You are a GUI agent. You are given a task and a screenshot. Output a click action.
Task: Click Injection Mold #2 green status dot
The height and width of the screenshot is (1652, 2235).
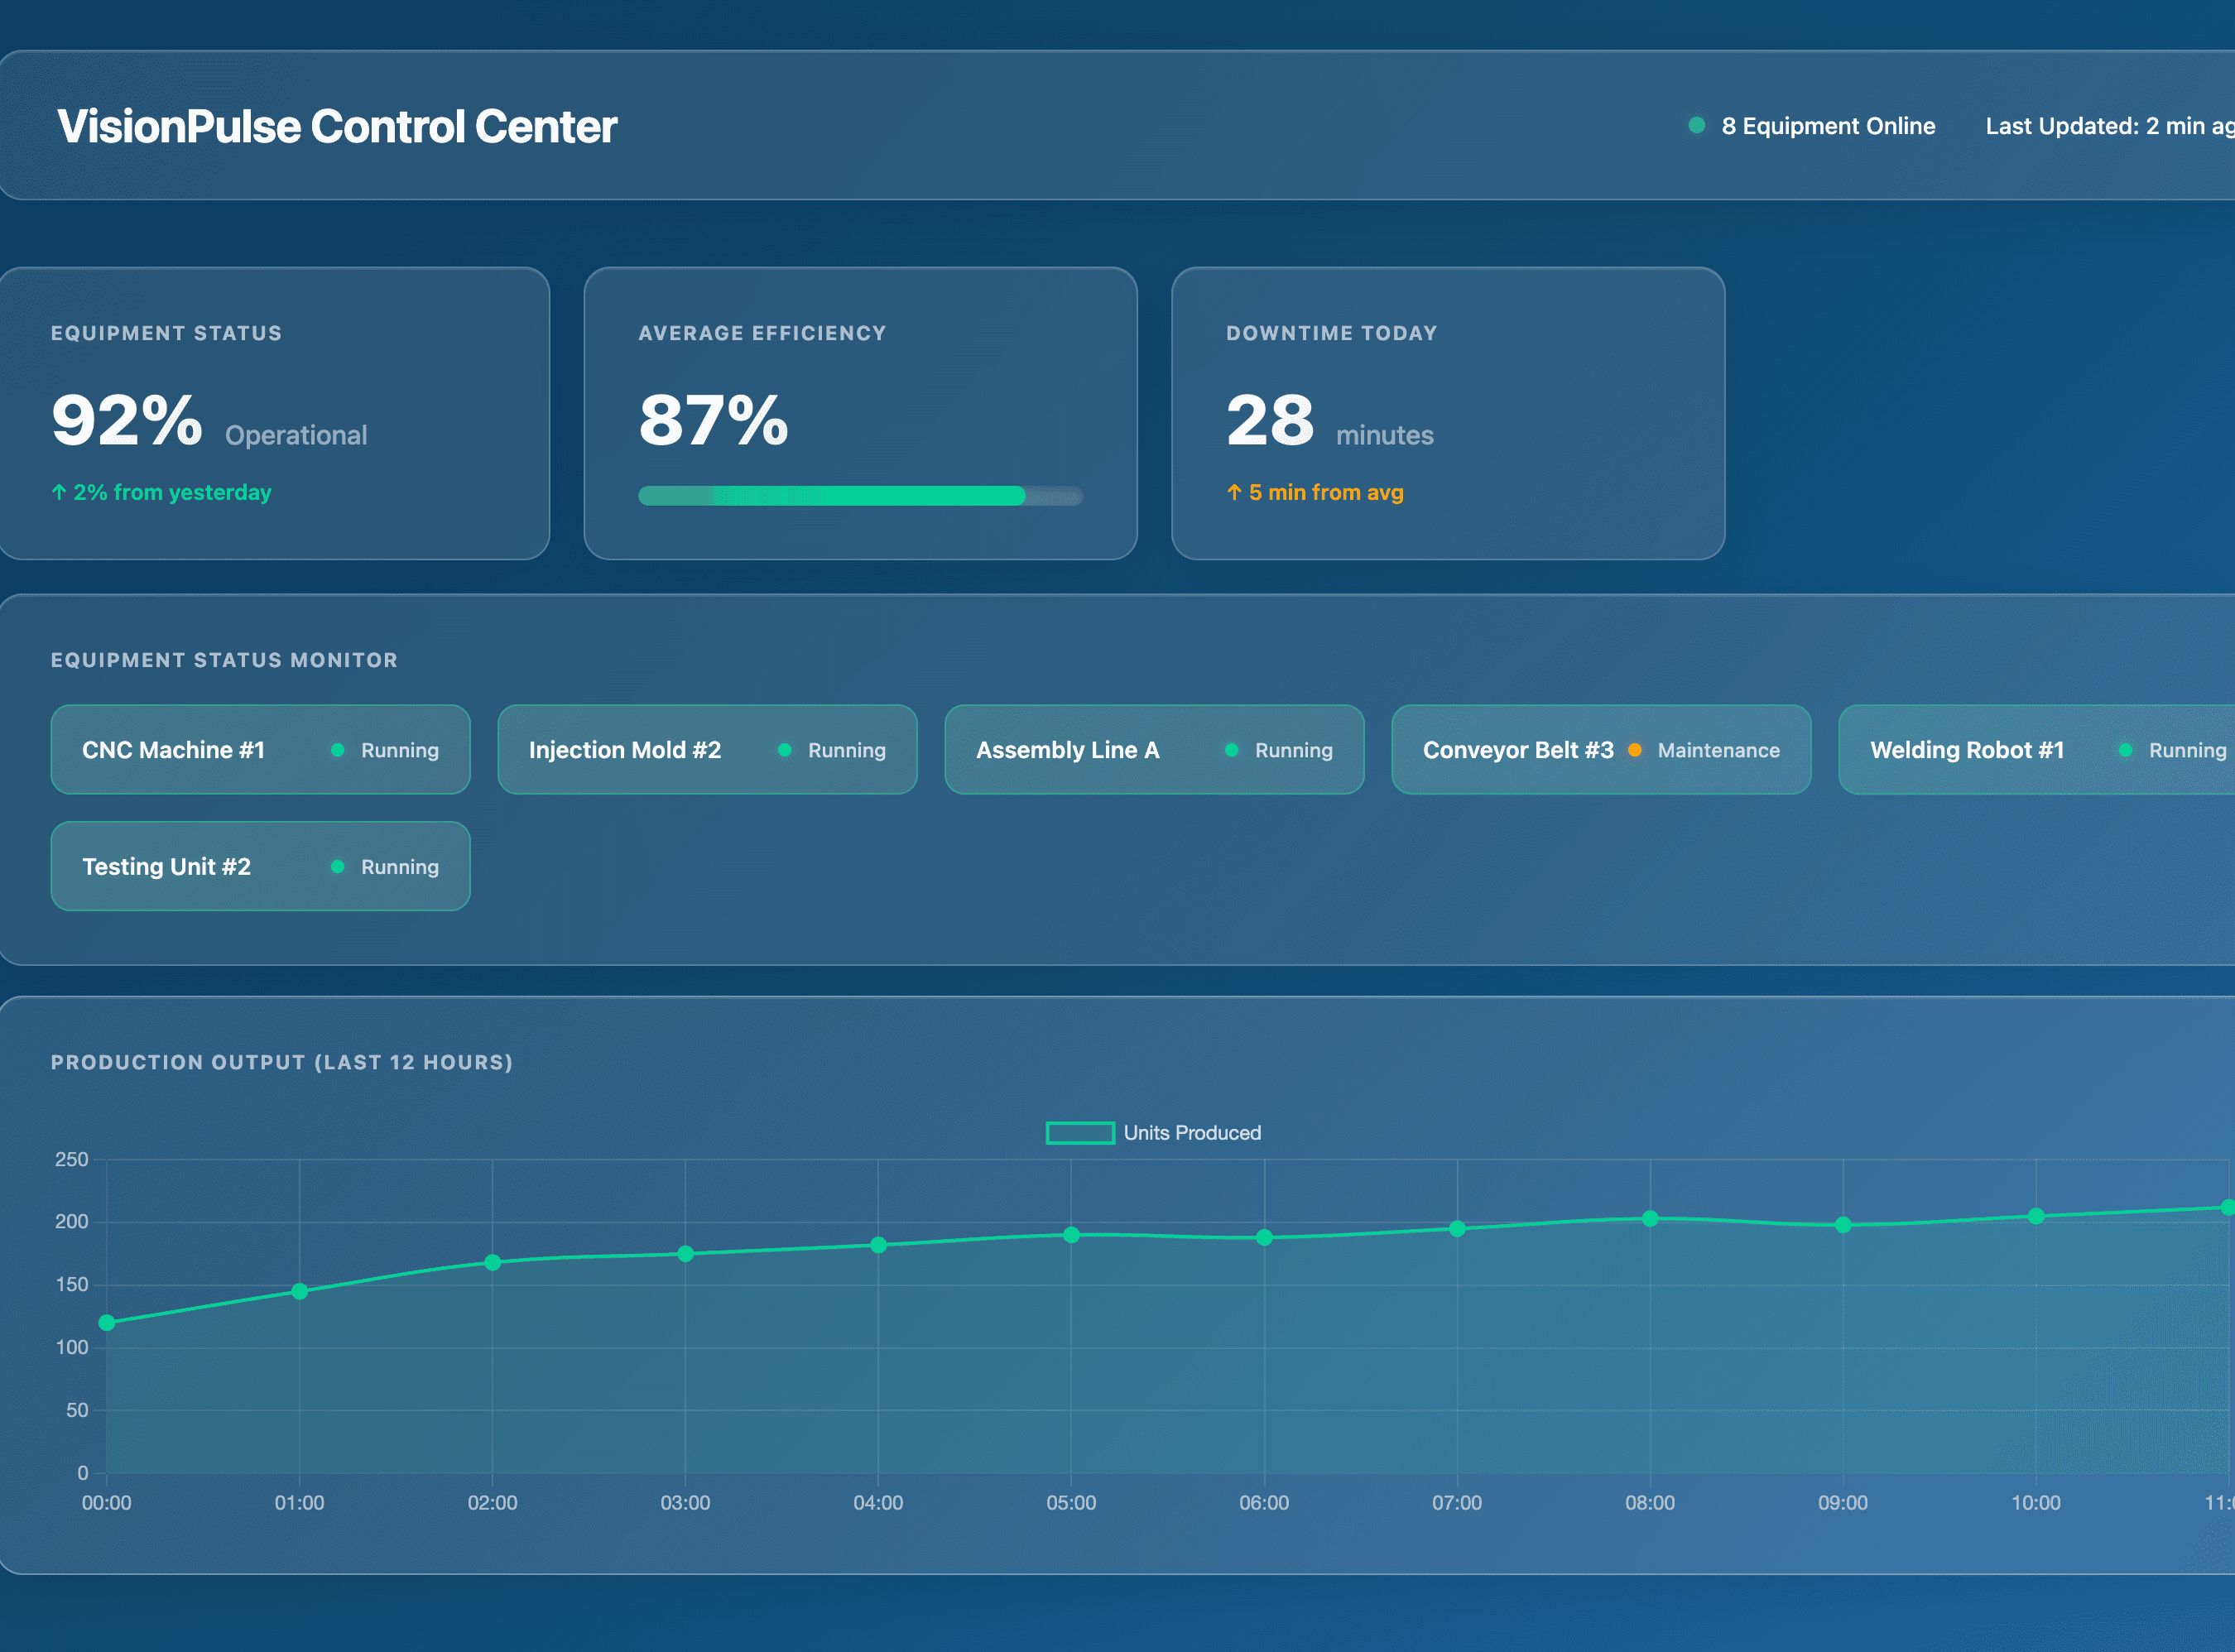coord(785,750)
